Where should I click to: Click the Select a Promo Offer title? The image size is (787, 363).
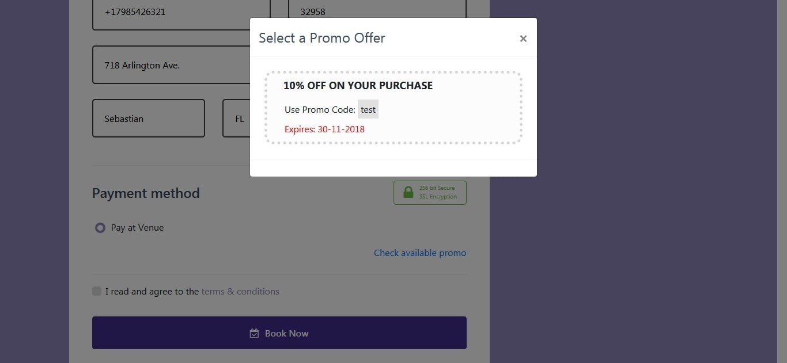(322, 38)
